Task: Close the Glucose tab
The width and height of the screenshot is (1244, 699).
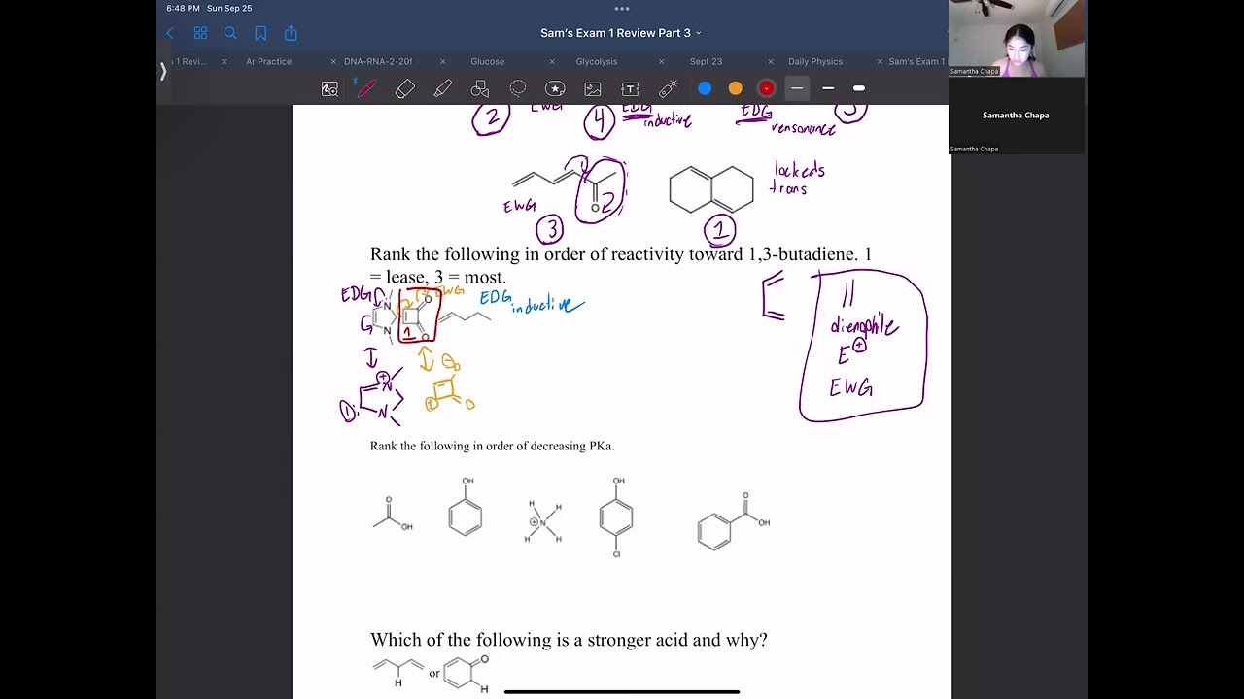Action: [x=443, y=61]
